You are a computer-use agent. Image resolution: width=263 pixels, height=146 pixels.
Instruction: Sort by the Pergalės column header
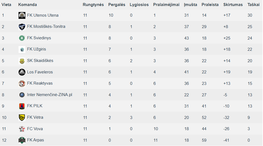[117, 5]
